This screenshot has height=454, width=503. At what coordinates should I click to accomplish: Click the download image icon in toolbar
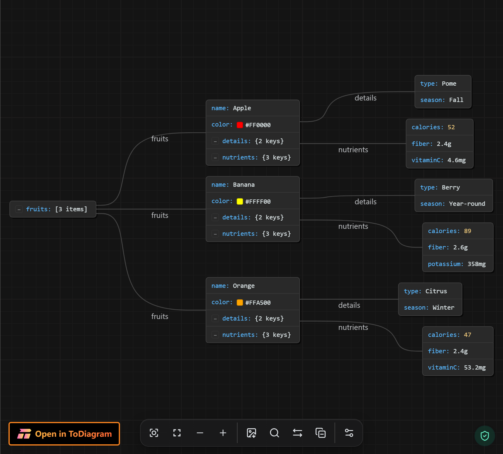[252, 433]
